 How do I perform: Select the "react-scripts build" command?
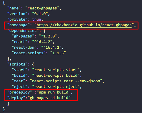tap(56, 76)
